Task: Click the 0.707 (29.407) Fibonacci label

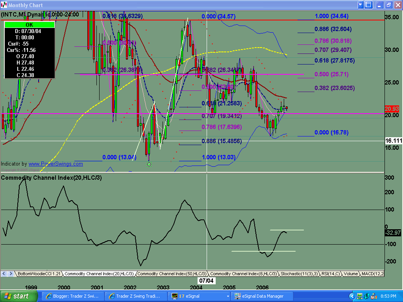Action: (333, 50)
